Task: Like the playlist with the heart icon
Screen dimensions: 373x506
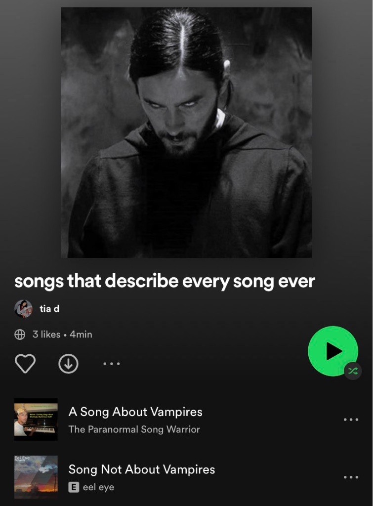Action: point(25,363)
